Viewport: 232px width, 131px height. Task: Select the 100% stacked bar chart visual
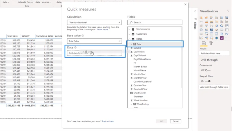coord(222,18)
